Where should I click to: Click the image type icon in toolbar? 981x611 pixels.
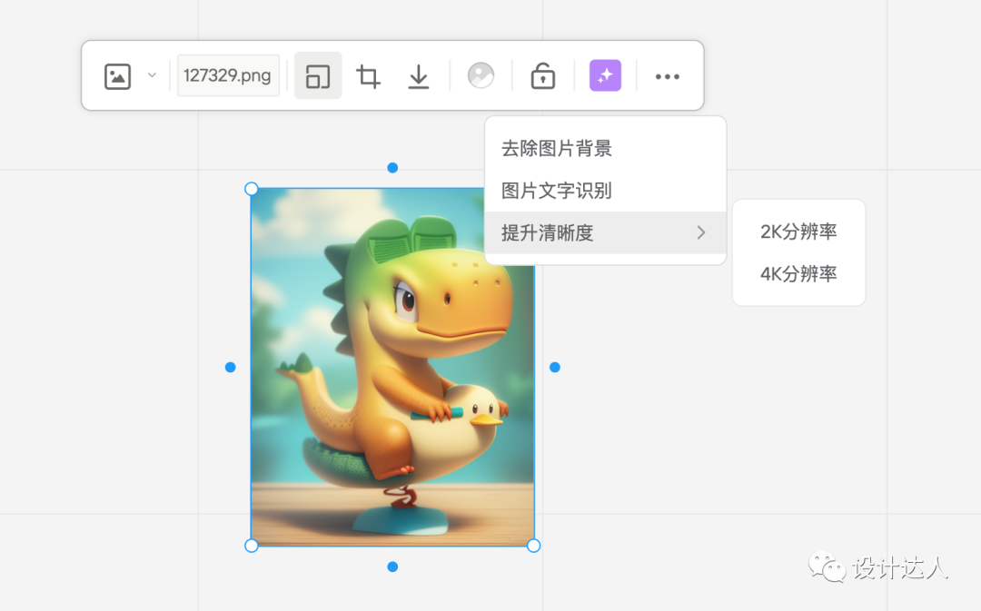118,76
